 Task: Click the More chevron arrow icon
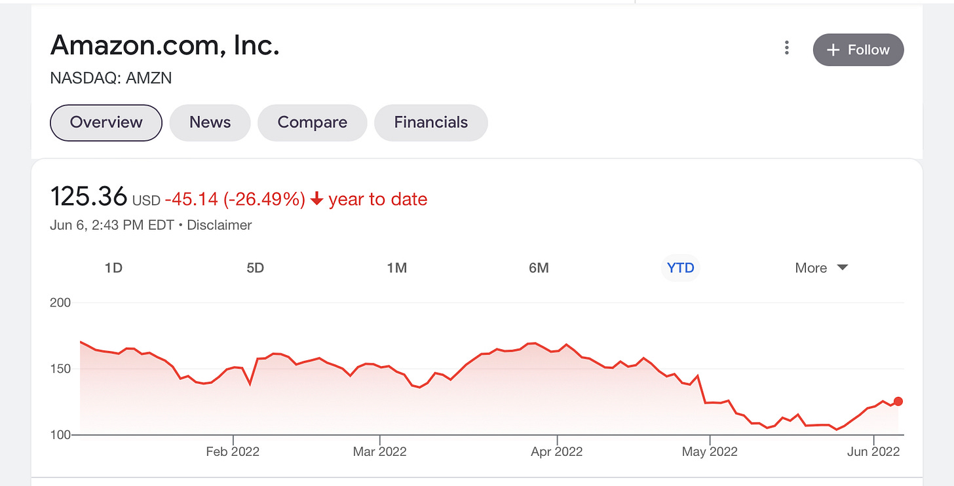[843, 267]
